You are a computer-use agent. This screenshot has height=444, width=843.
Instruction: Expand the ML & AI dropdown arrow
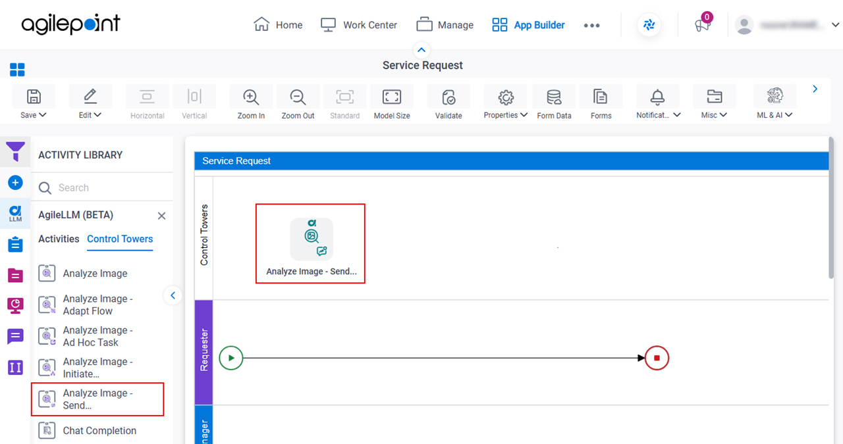coord(789,114)
